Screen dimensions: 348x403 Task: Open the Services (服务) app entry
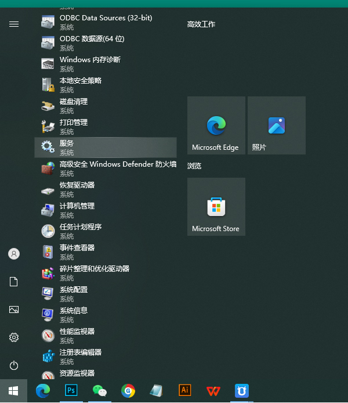click(x=105, y=147)
